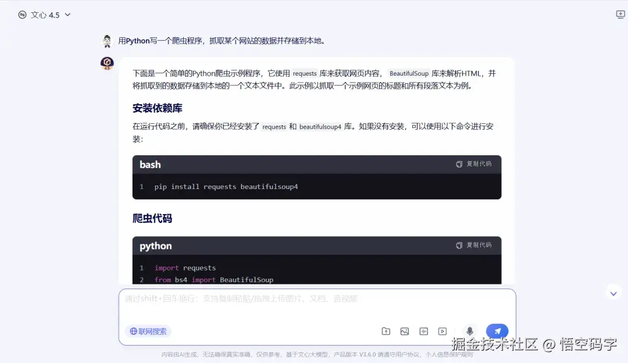Click the downward chevron on the right edge
628x363 pixels.
coord(613,293)
